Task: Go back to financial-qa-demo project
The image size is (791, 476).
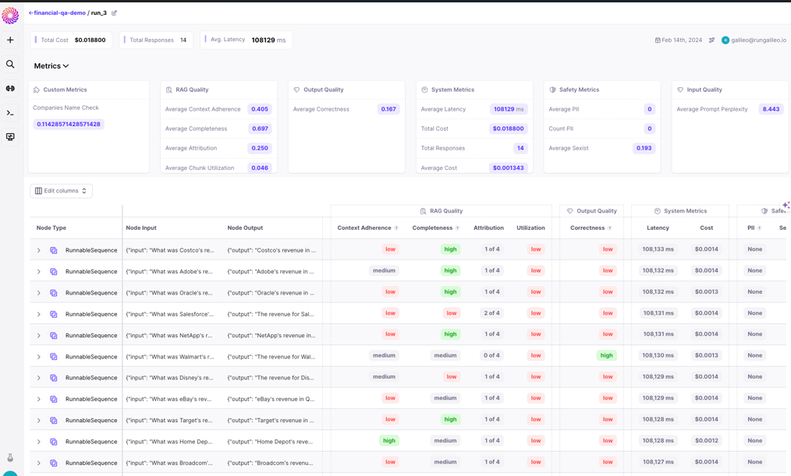Action: coord(56,13)
